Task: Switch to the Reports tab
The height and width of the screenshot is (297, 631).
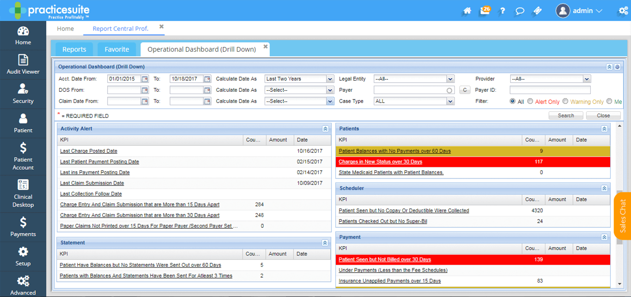Action: [74, 49]
